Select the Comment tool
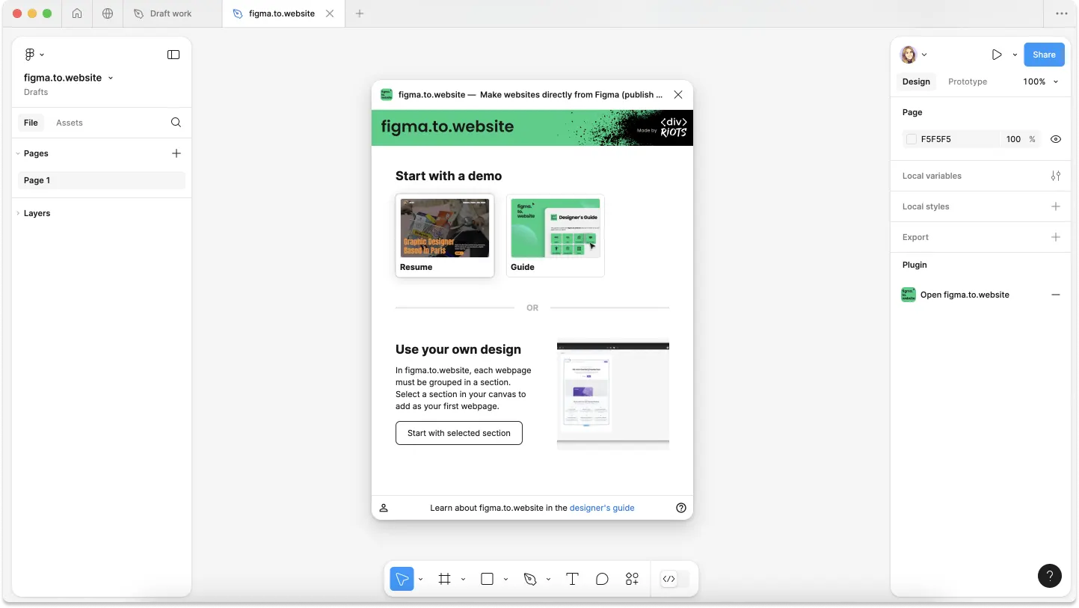Viewport: 1079px width, 608px height. [602, 579]
